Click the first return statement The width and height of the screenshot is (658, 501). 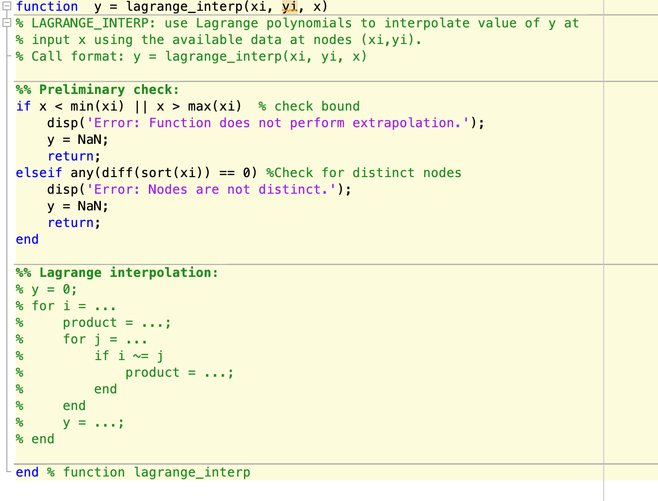(71, 156)
